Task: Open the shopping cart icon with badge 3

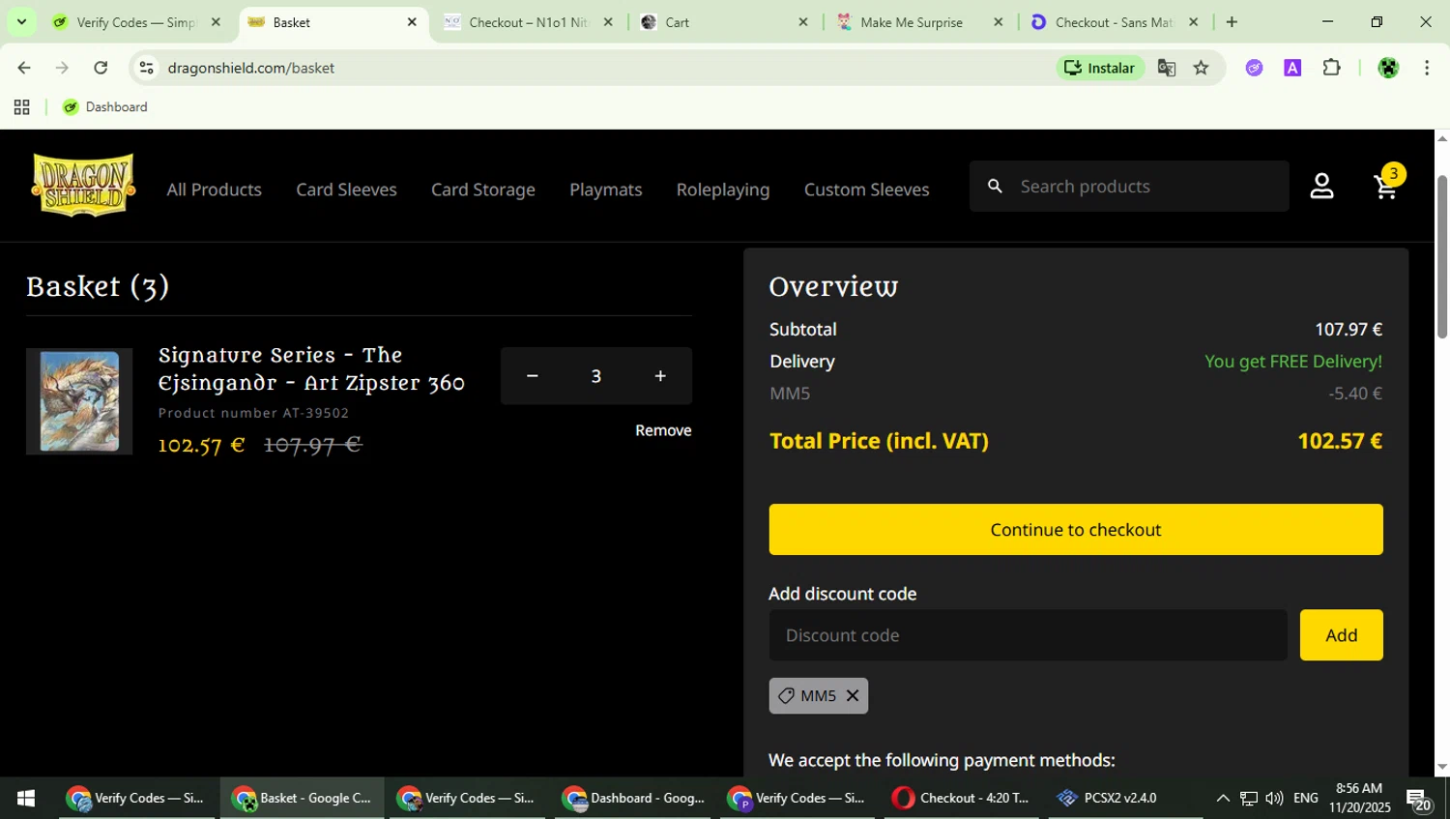Action: pos(1387,184)
